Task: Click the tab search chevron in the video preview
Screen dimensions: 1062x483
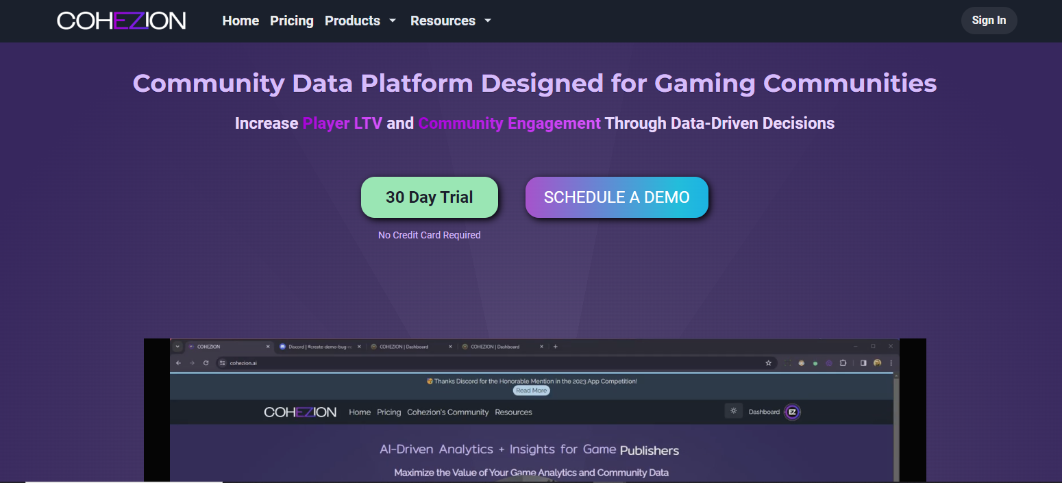Action: 177,347
